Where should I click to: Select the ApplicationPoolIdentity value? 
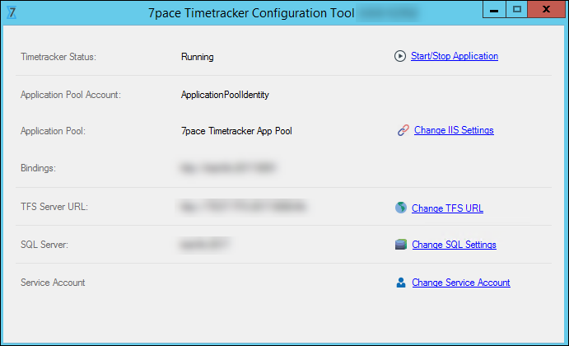(x=225, y=95)
